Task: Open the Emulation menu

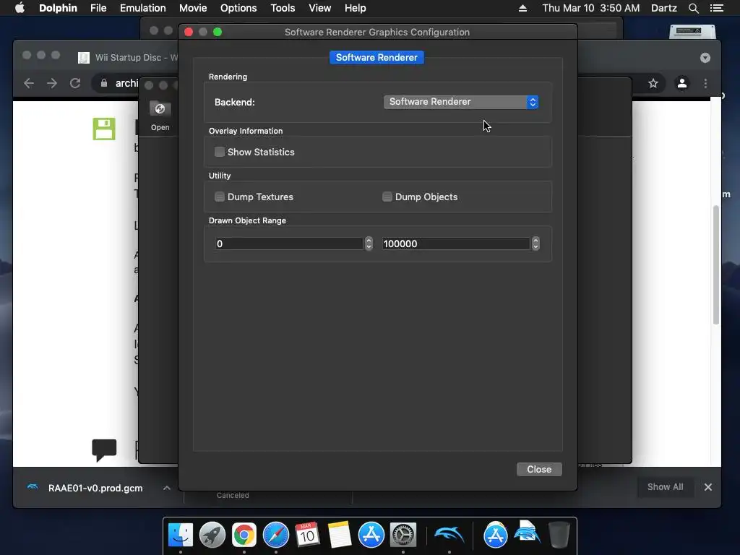Action: pyautogui.click(x=142, y=8)
